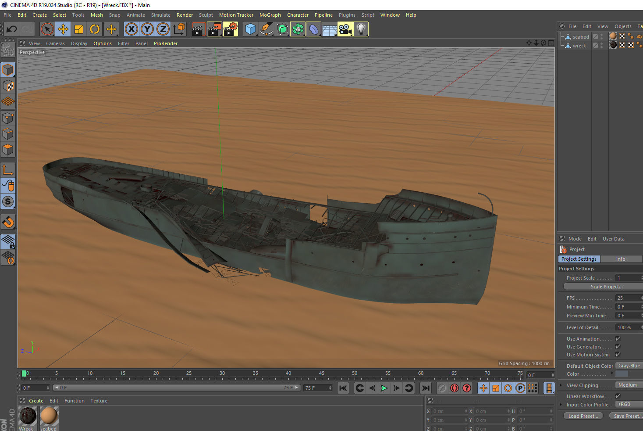Toggle Enable Snap magnet icon
This screenshot has width=643, height=431.
pyautogui.click(x=8, y=222)
